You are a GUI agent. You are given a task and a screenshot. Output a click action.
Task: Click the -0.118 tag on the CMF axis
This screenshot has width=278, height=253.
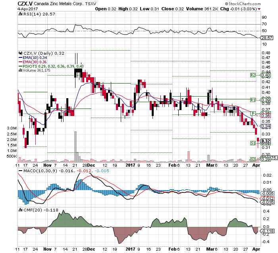[x=268, y=231]
